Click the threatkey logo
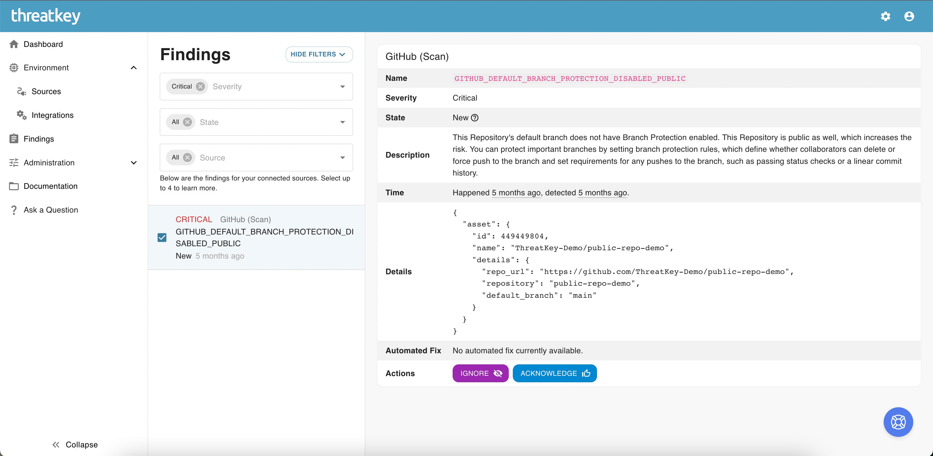The height and width of the screenshot is (456, 933). [46, 16]
